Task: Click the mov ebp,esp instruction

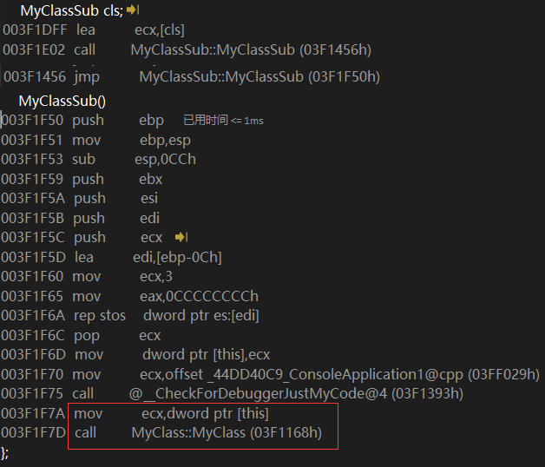Action: coord(96,141)
